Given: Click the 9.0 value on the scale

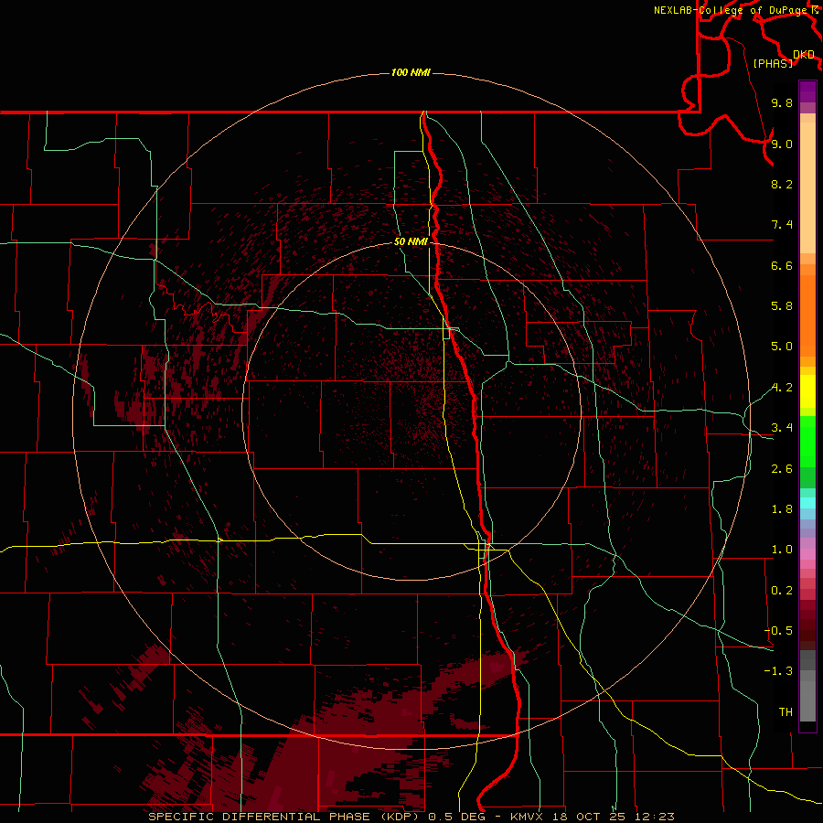Looking at the screenshot, I should click(x=782, y=144).
